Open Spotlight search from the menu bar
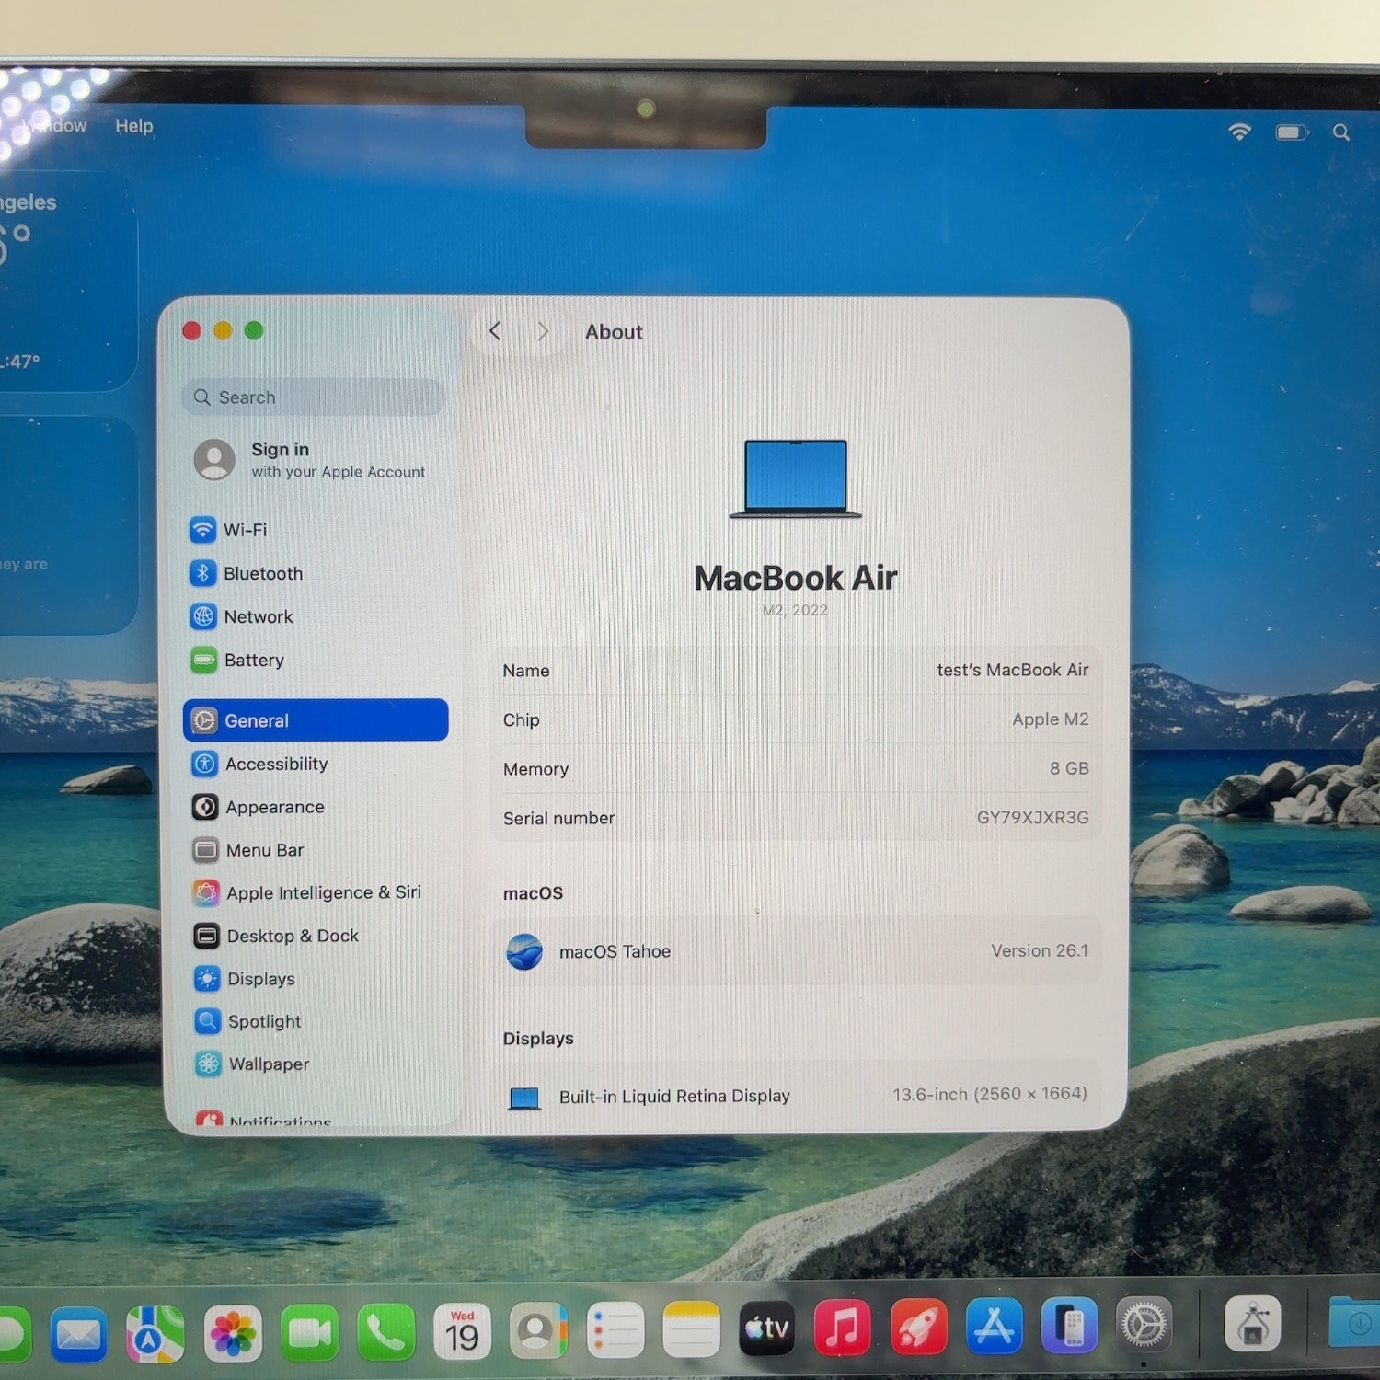 1341,132
